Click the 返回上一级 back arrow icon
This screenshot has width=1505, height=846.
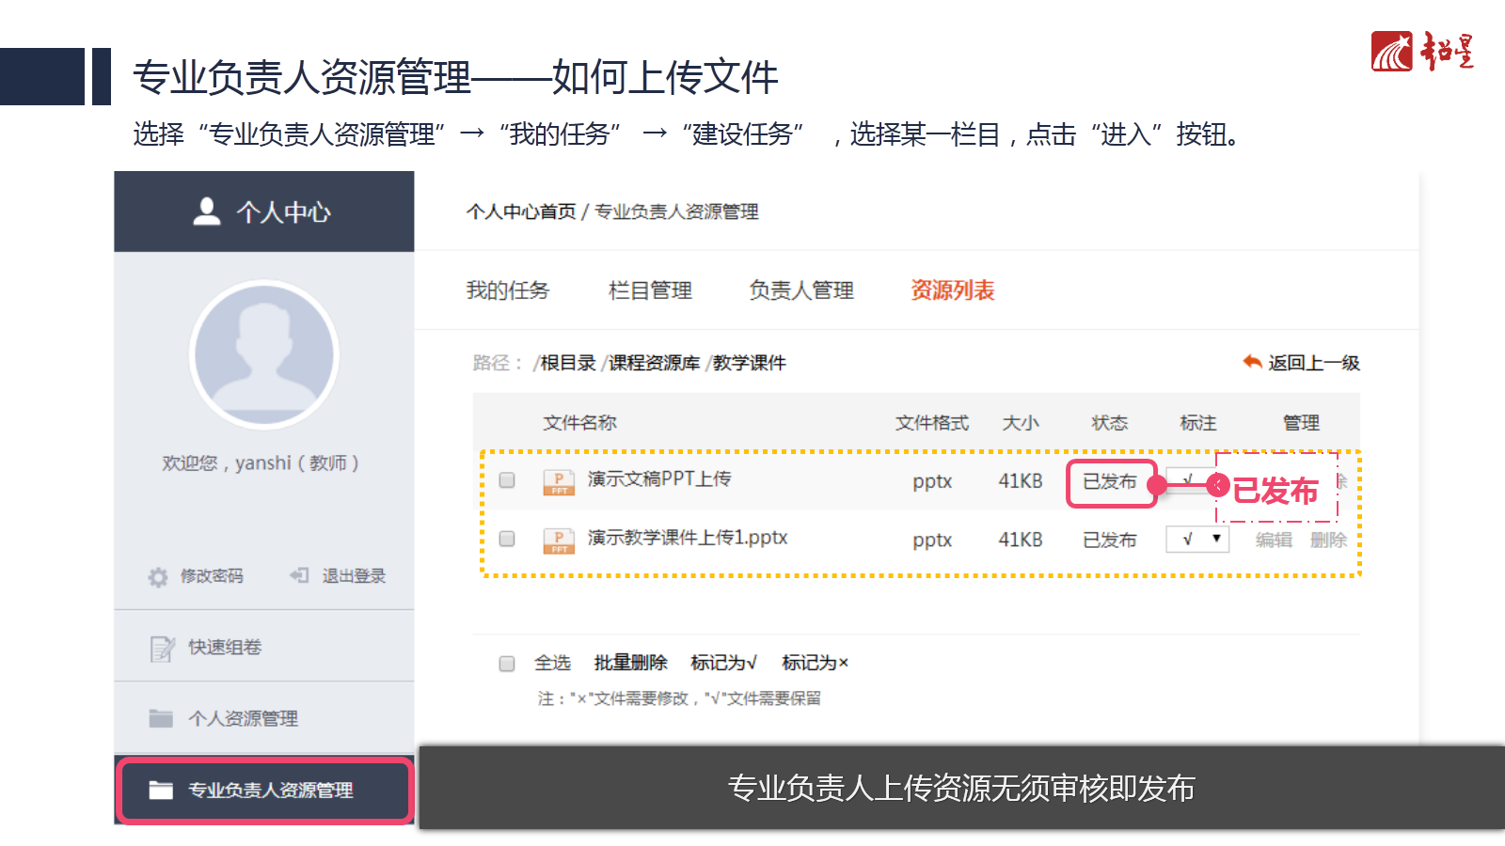pos(1252,362)
